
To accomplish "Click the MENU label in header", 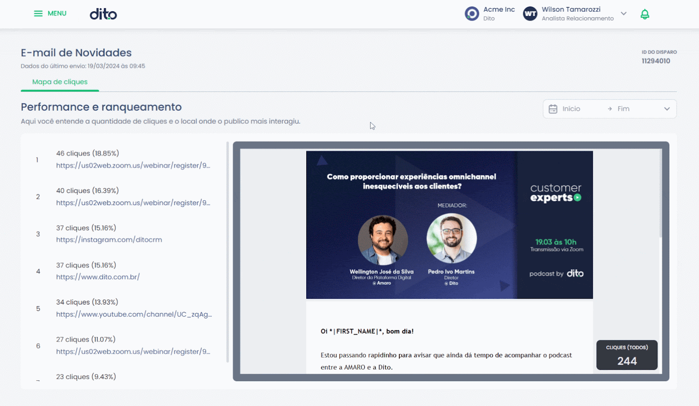I will click(57, 14).
